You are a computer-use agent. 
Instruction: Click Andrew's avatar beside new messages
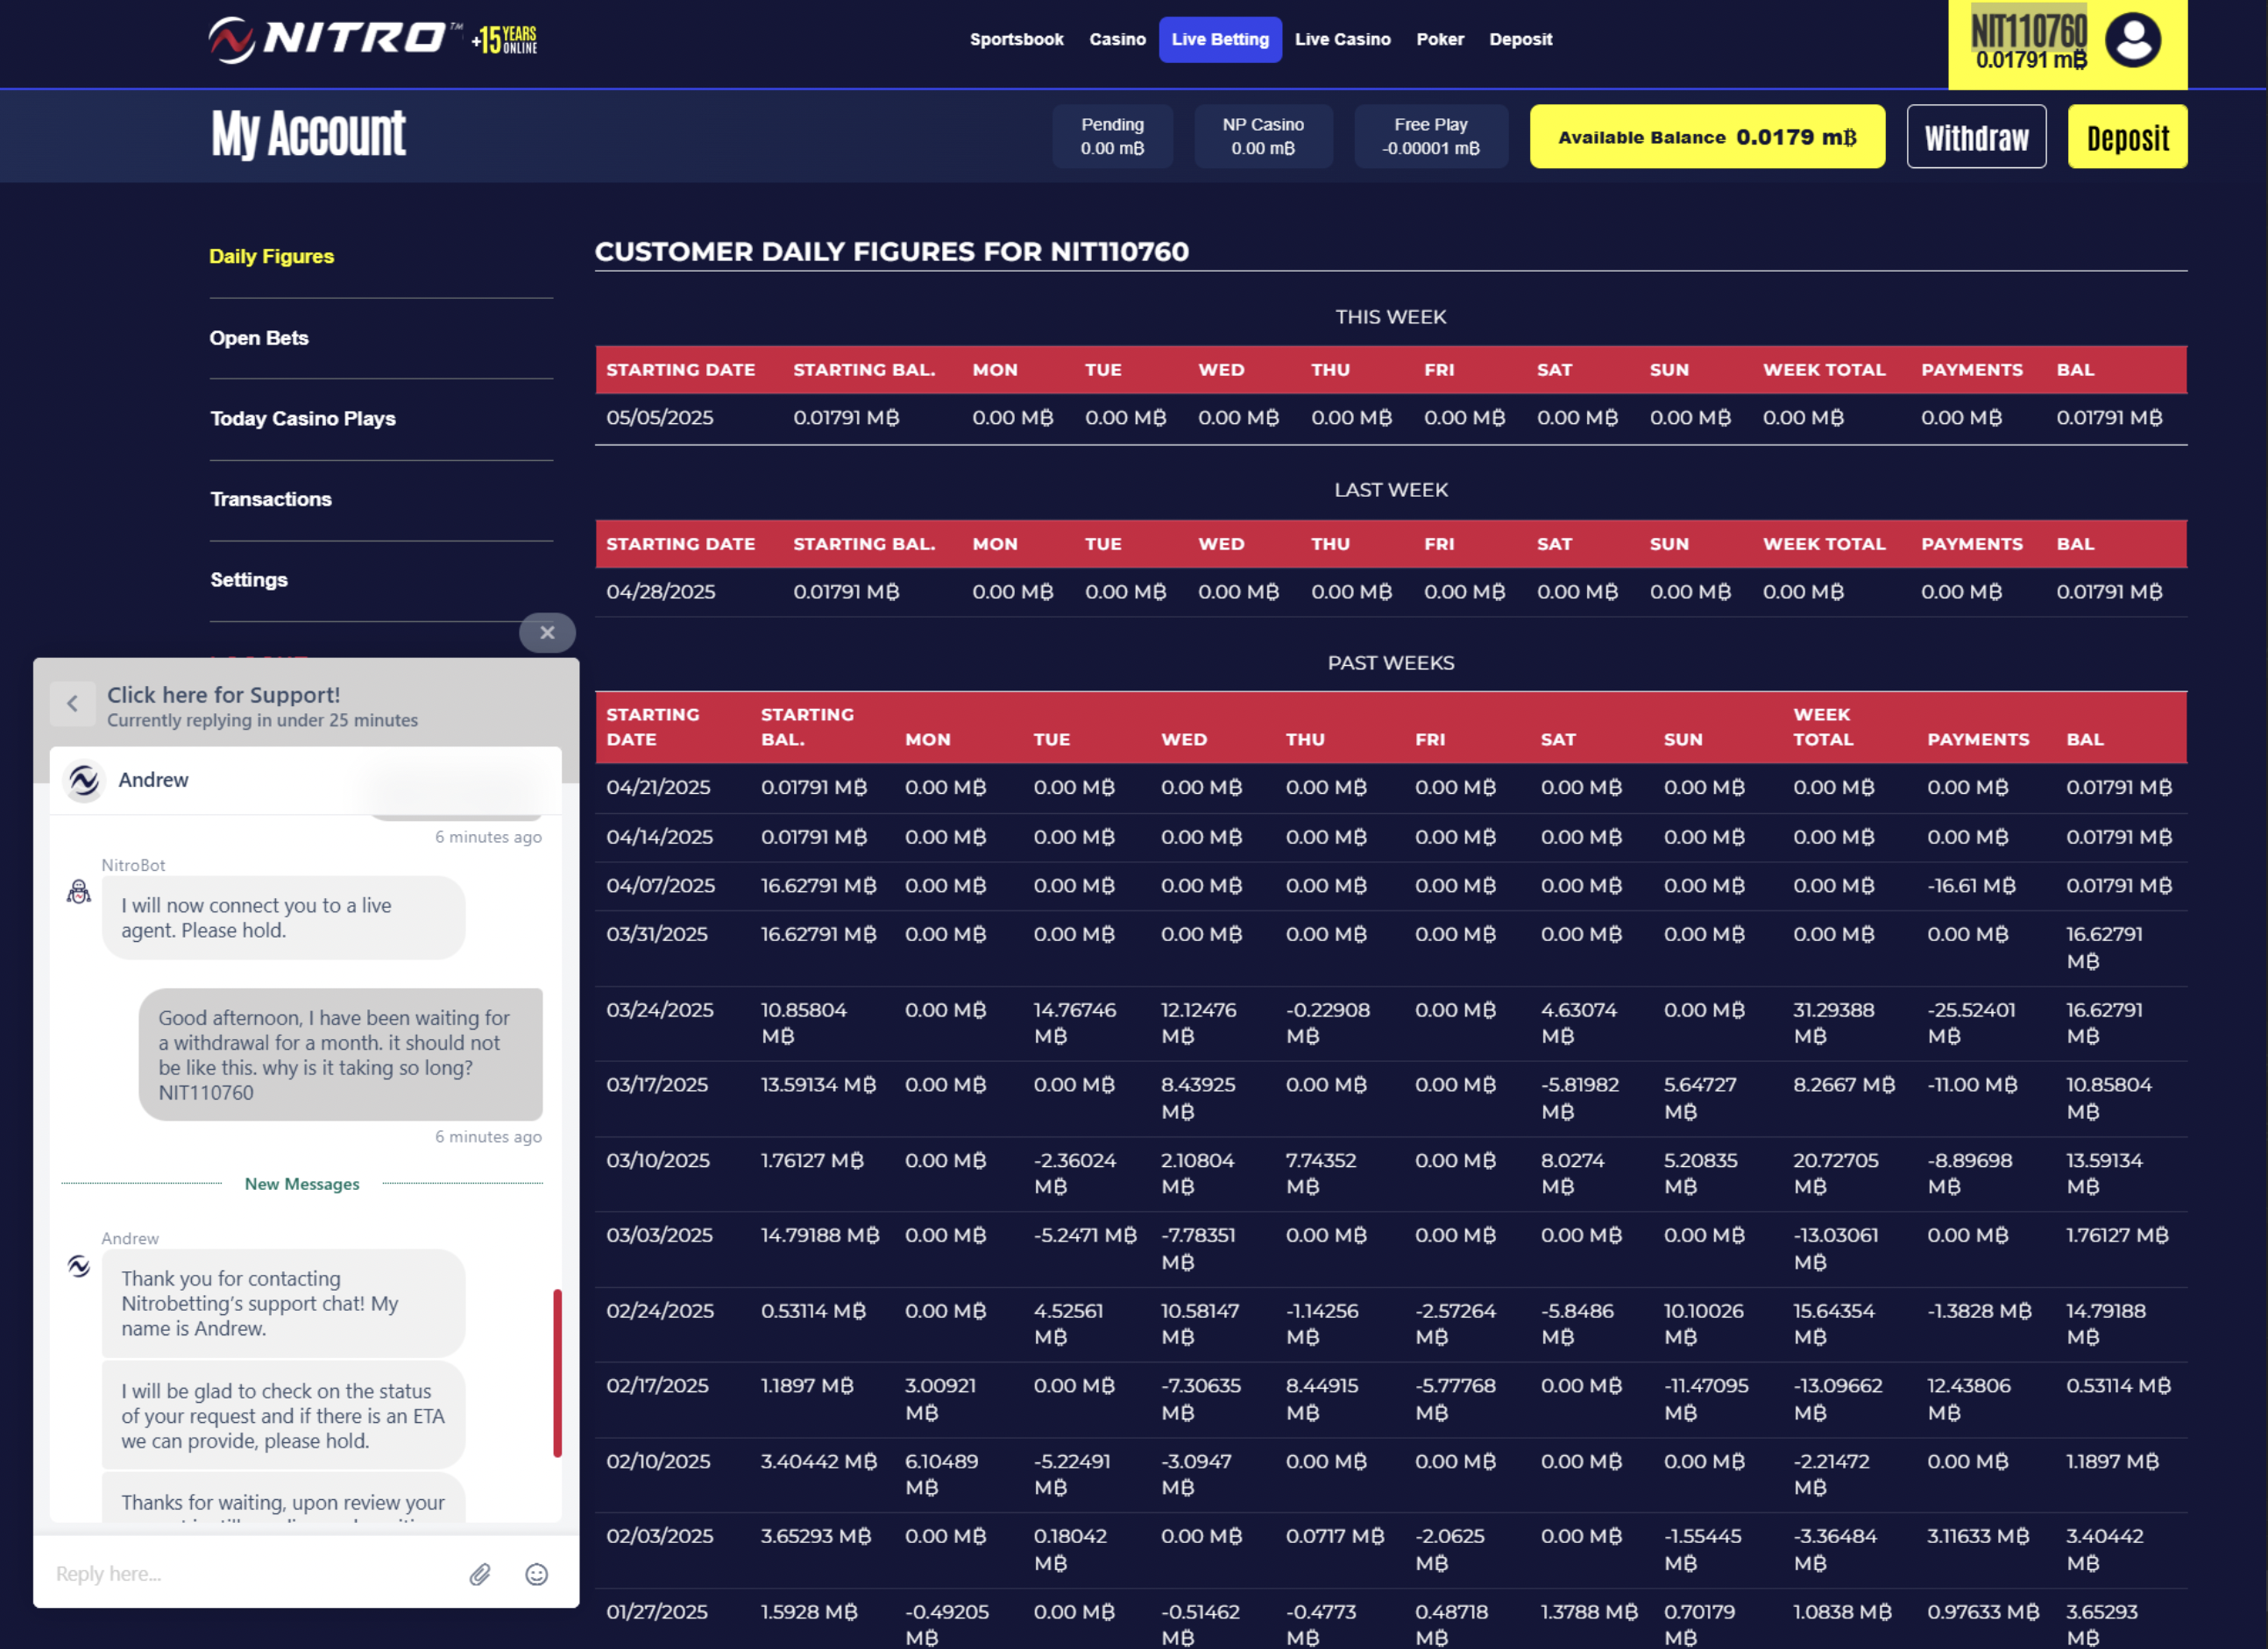(x=79, y=1266)
